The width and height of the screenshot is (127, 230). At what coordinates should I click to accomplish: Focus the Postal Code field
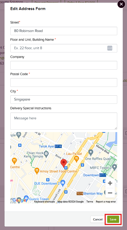(x=64, y=82)
